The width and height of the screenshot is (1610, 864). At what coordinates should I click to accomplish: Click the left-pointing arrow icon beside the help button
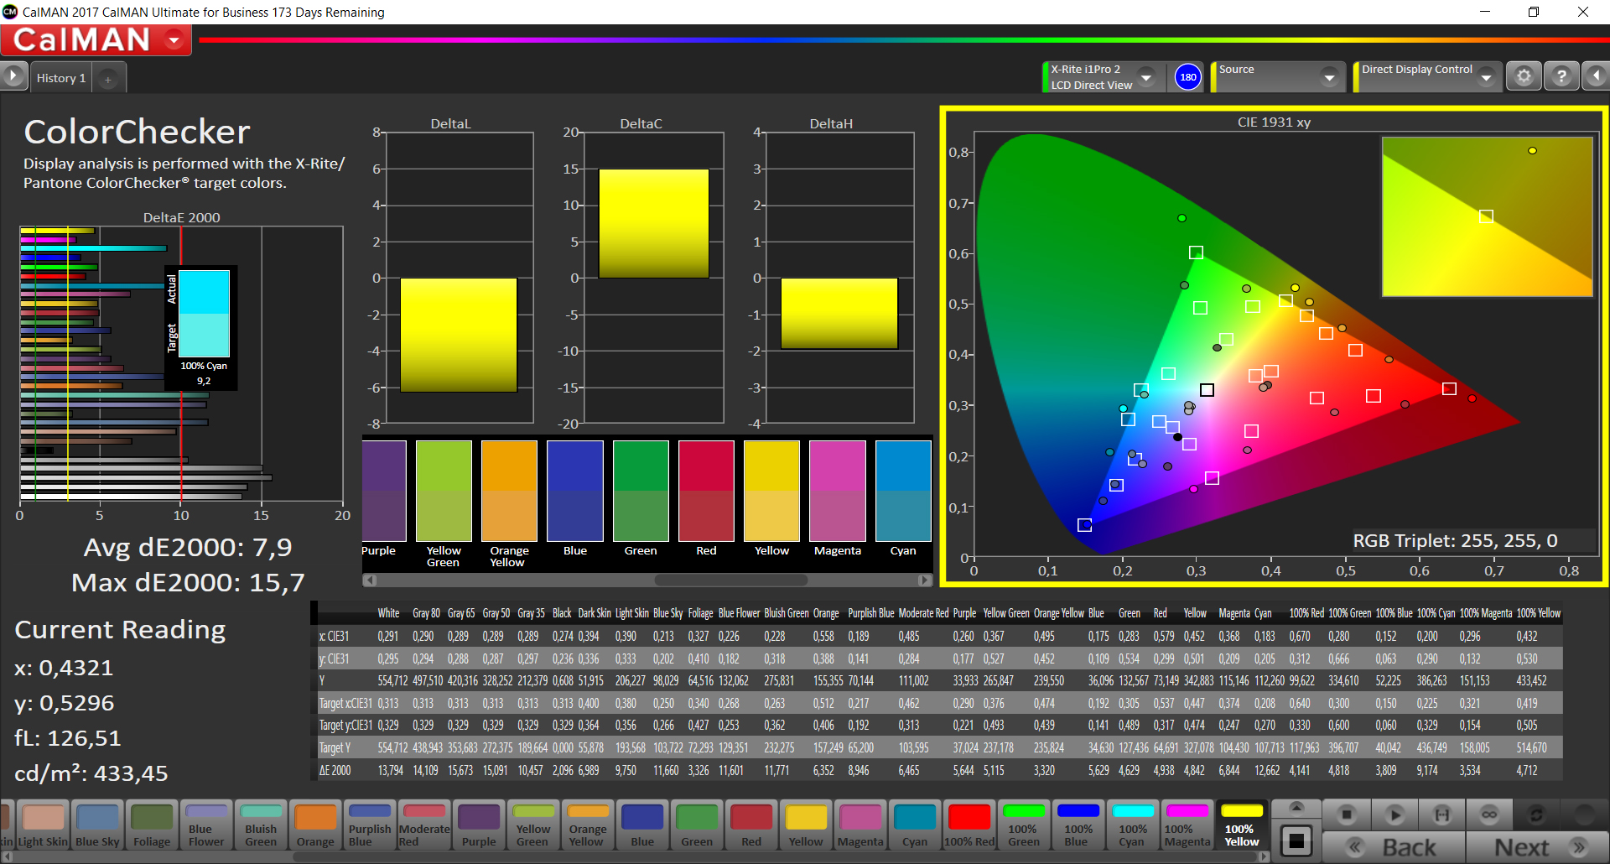click(1596, 76)
